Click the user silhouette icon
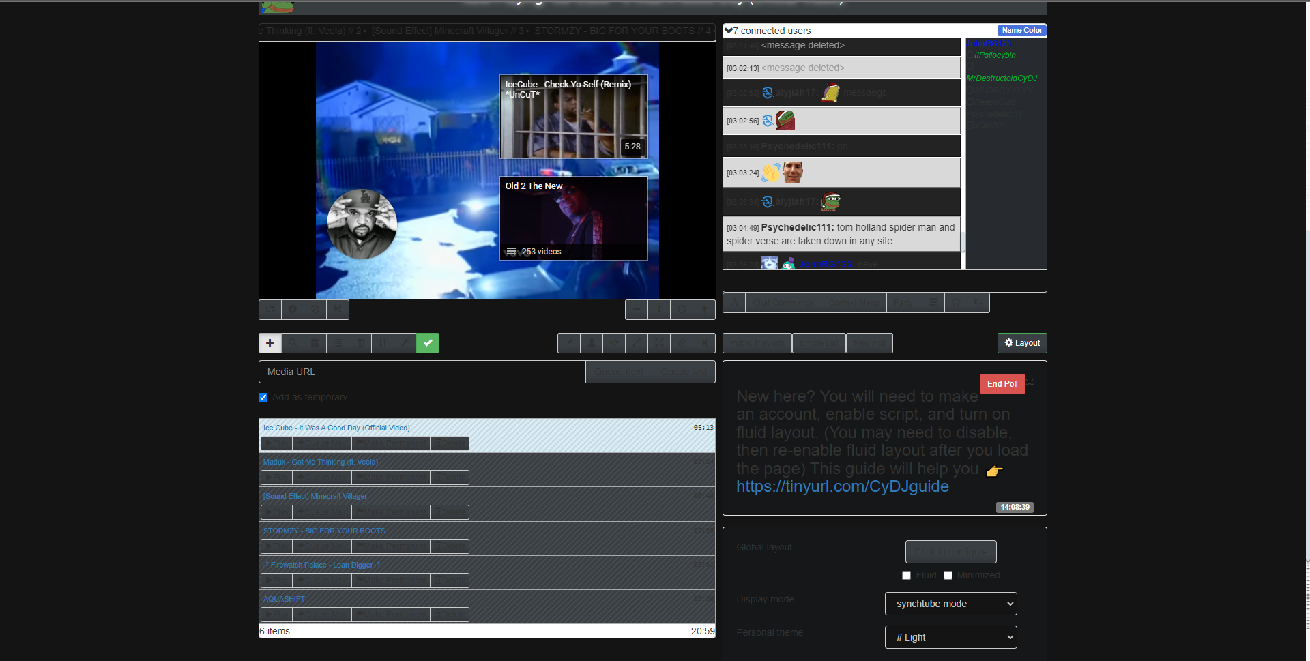This screenshot has width=1310, height=661. tap(592, 343)
